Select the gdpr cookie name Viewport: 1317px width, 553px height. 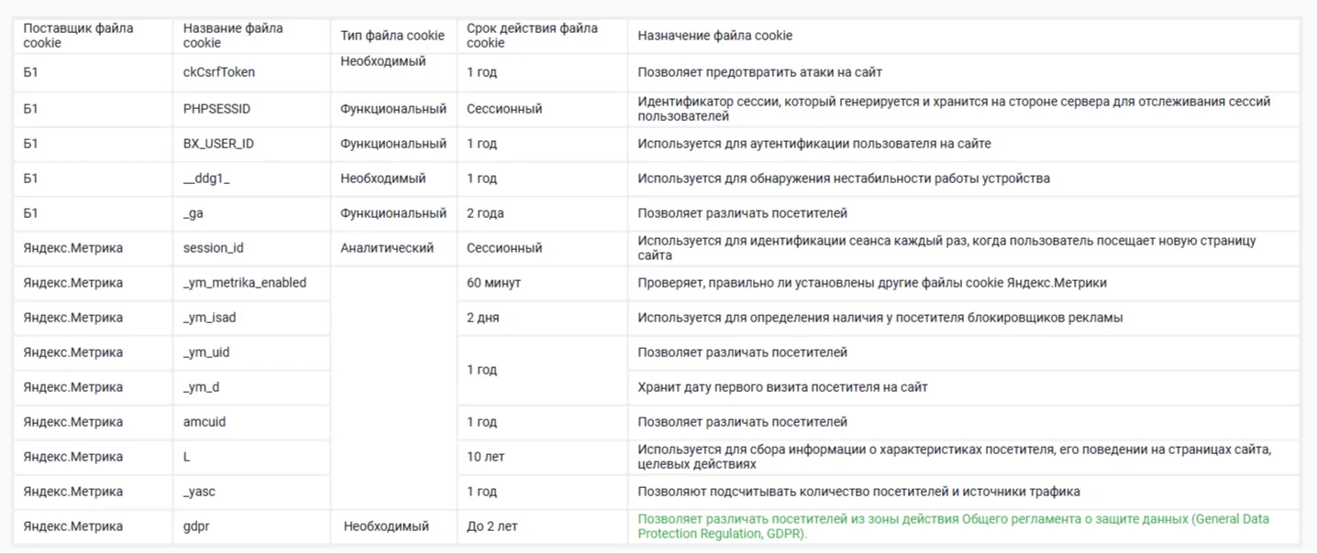(196, 526)
